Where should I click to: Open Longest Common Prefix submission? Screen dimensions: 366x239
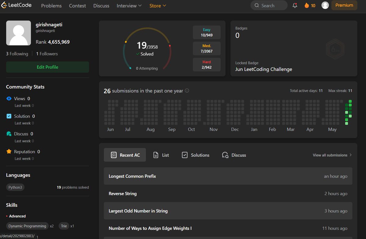coord(228,176)
